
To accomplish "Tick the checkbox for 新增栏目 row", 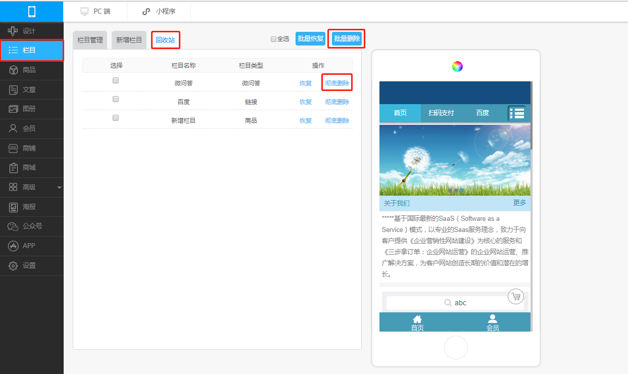I will (x=116, y=118).
